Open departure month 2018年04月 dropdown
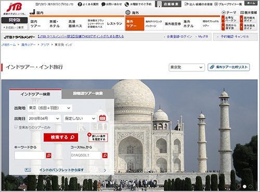 (44, 119)
